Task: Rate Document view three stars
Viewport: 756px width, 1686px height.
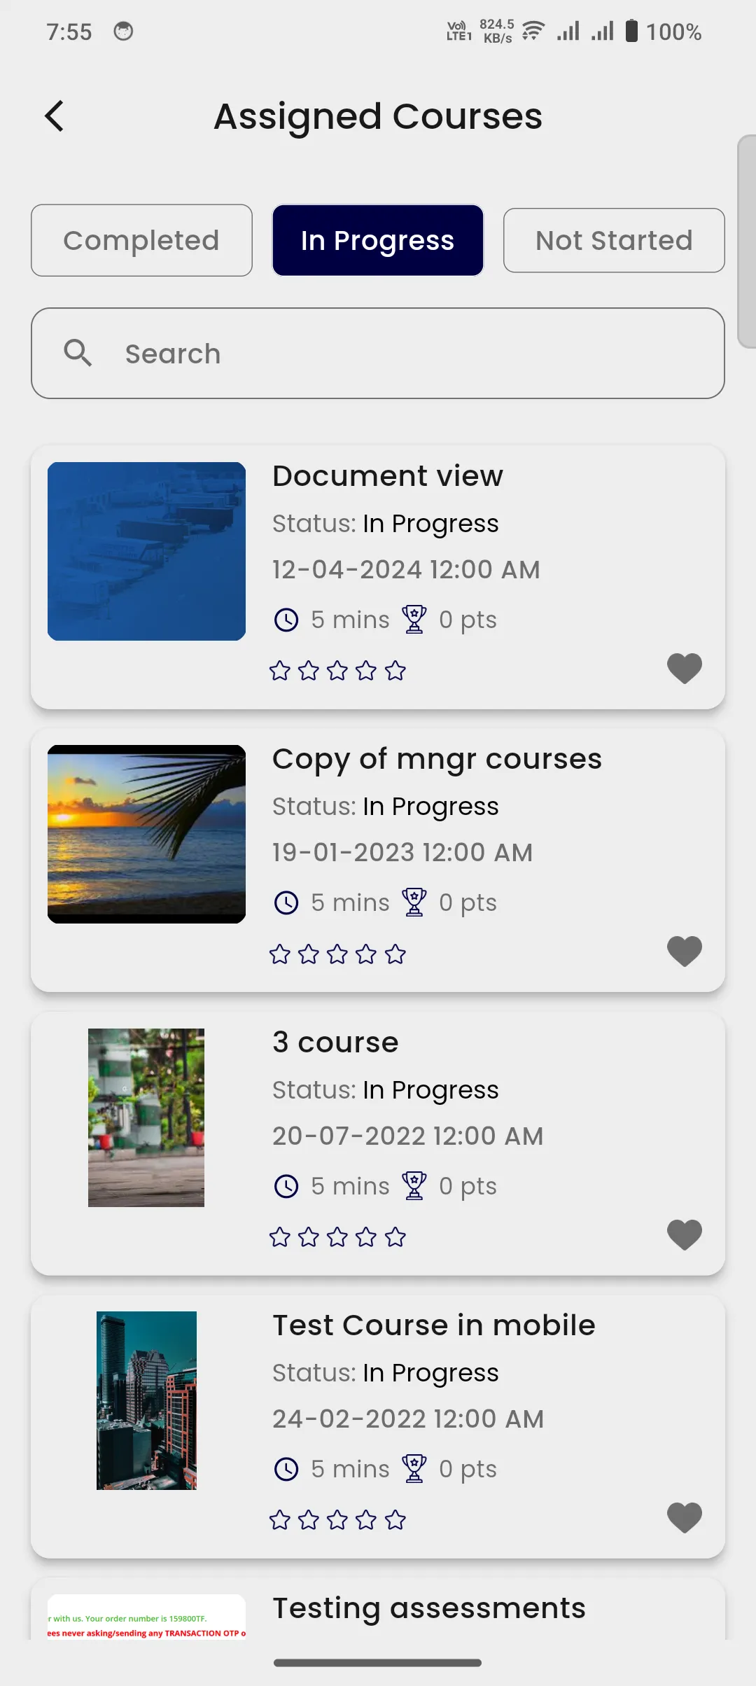Action: click(337, 671)
